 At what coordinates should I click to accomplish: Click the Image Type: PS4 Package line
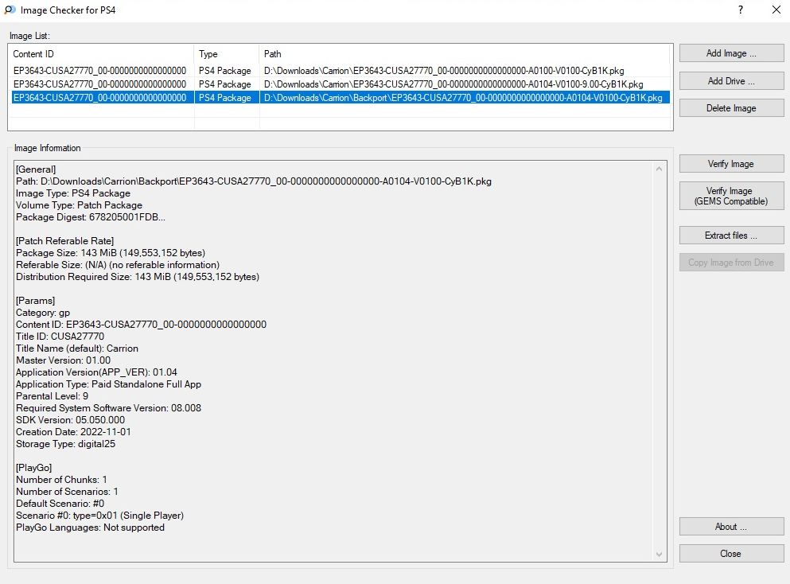73,193
